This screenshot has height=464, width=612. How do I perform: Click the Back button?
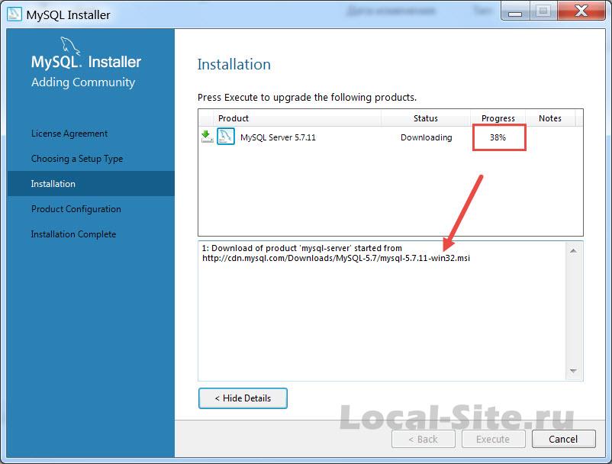(x=423, y=439)
